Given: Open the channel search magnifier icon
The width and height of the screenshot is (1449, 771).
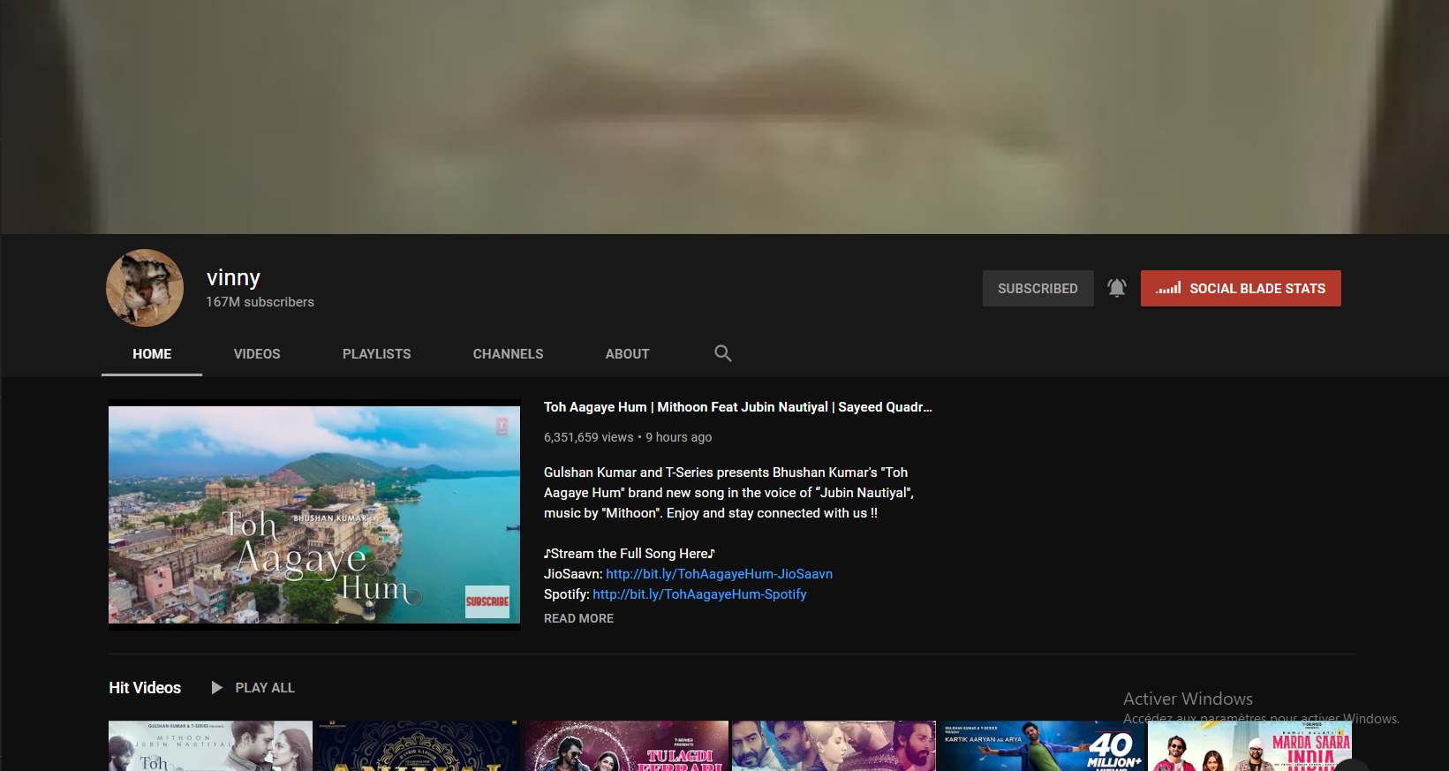Looking at the screenshot, I should click(x=722, y=353).
